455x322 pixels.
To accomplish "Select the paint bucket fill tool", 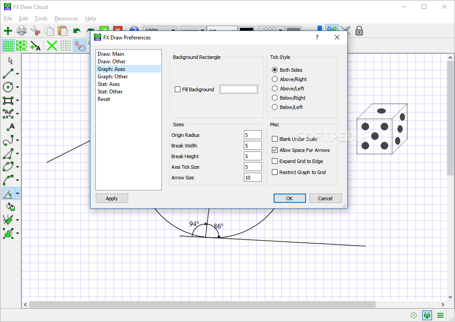I will (x=11, y=206).
